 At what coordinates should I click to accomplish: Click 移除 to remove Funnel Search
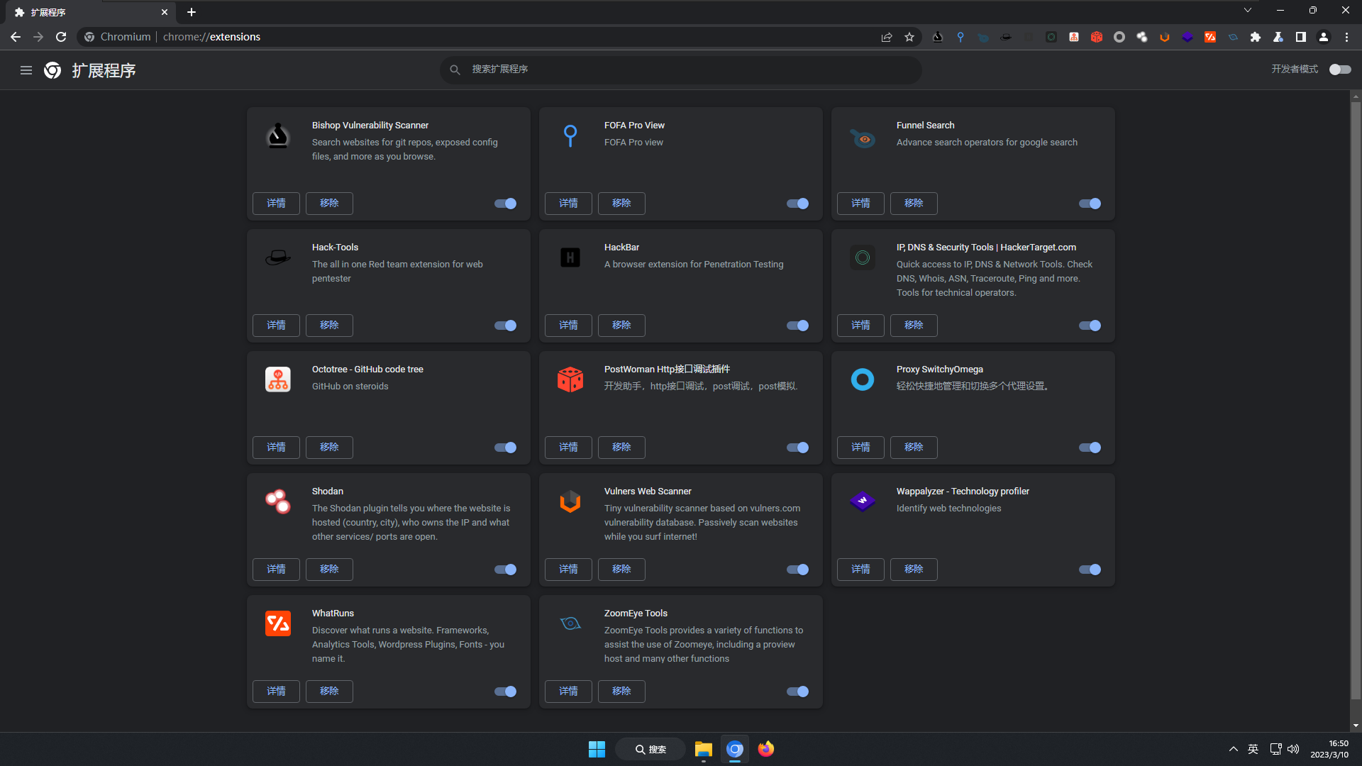coord(914,204)
